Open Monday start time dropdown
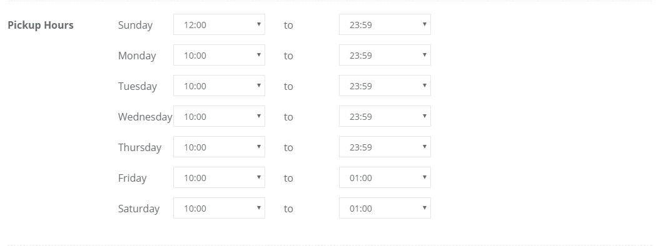Screen dimensions: 658x246 (x=219, y=55)
